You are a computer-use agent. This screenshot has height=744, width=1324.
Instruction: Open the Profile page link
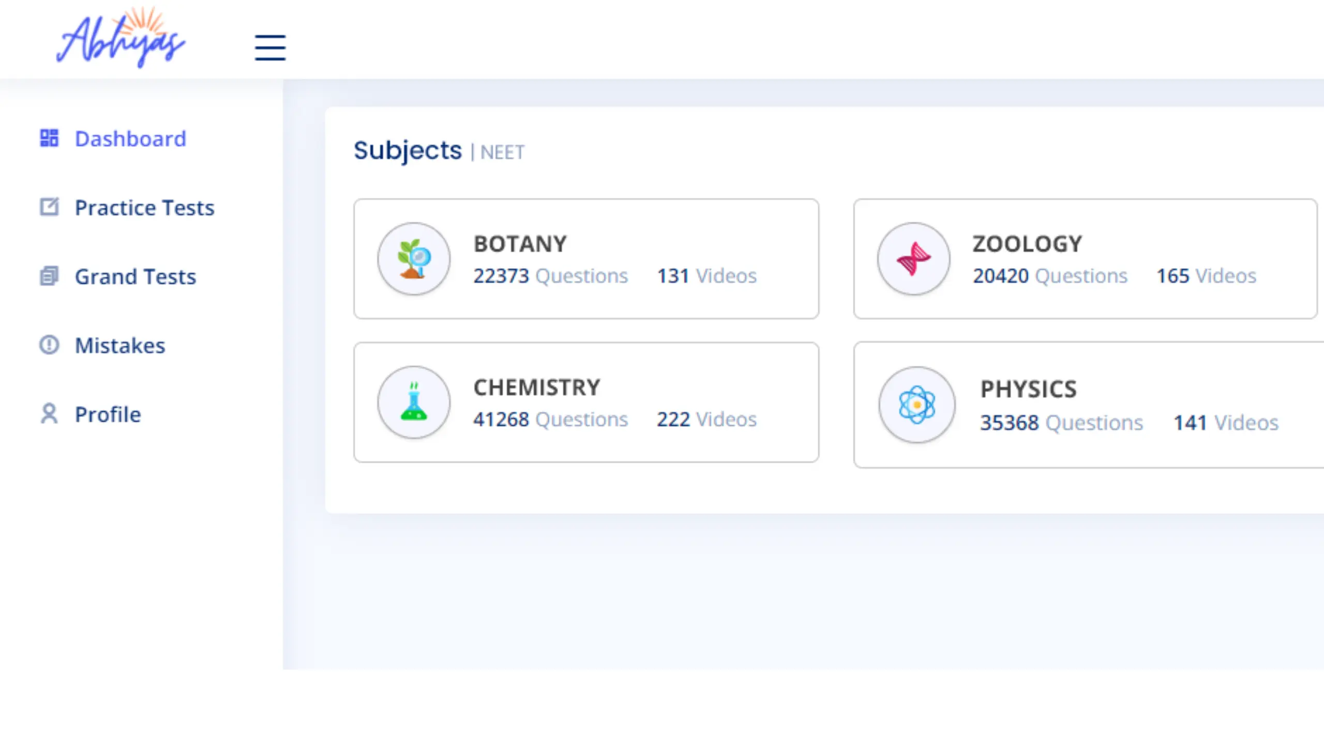(108, 414)
